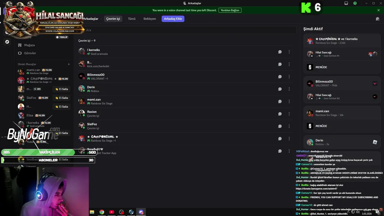Open three-dot menu for SisiFoz friend row
The height and width of the screenshot is (216, 384).
[289, 126]
